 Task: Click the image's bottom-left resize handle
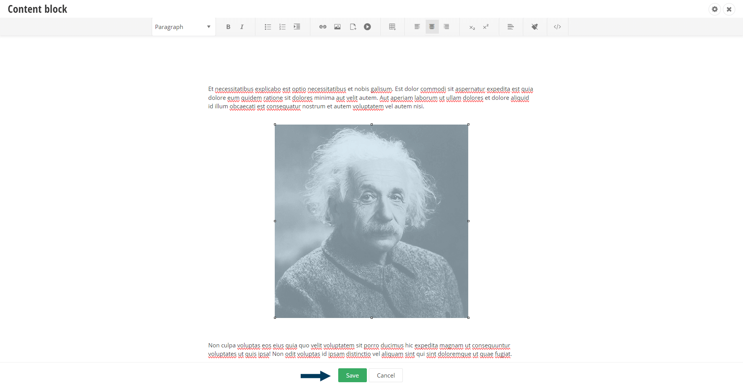click(x=275, y=318)
